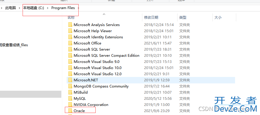Select the Microsoft Analysis Services name
The width and height of the screenshot is (260, 115).
pyautogui.click(x=97, y=25)
